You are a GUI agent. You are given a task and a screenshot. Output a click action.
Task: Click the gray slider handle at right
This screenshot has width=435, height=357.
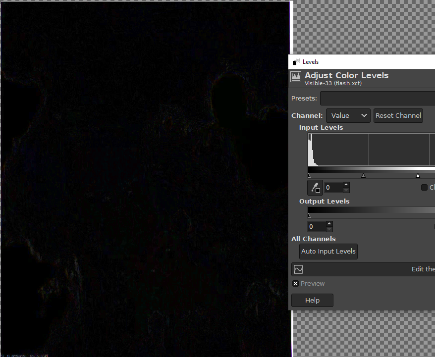click(418, 175)
